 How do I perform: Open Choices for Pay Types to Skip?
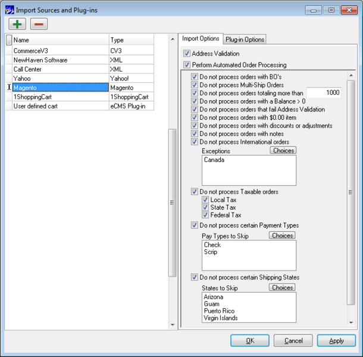282,235
